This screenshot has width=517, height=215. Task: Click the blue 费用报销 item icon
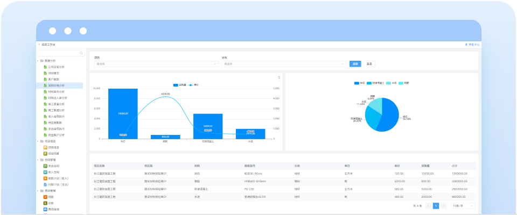(x=45, y=210)
